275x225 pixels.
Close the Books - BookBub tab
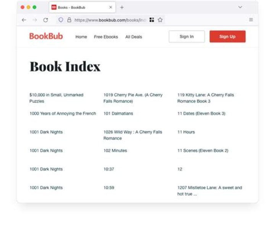click(111, 7)
